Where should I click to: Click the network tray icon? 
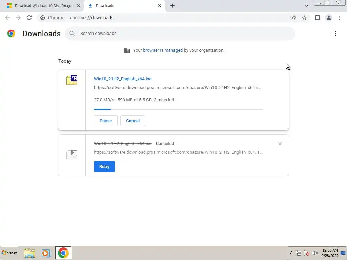pyautogui.click(x=298, y=253)
